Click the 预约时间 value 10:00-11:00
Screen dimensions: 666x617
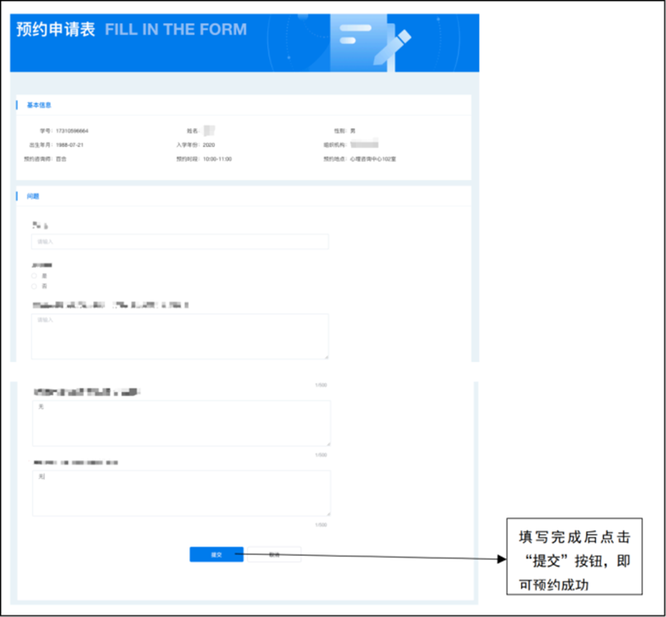[216, 160]
